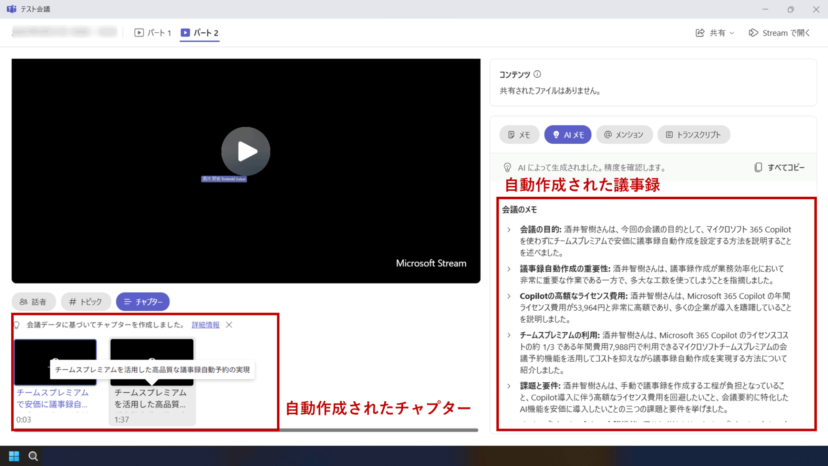Open the Windows Start menu
Screen dimensions: 828x466
[13, 456]
